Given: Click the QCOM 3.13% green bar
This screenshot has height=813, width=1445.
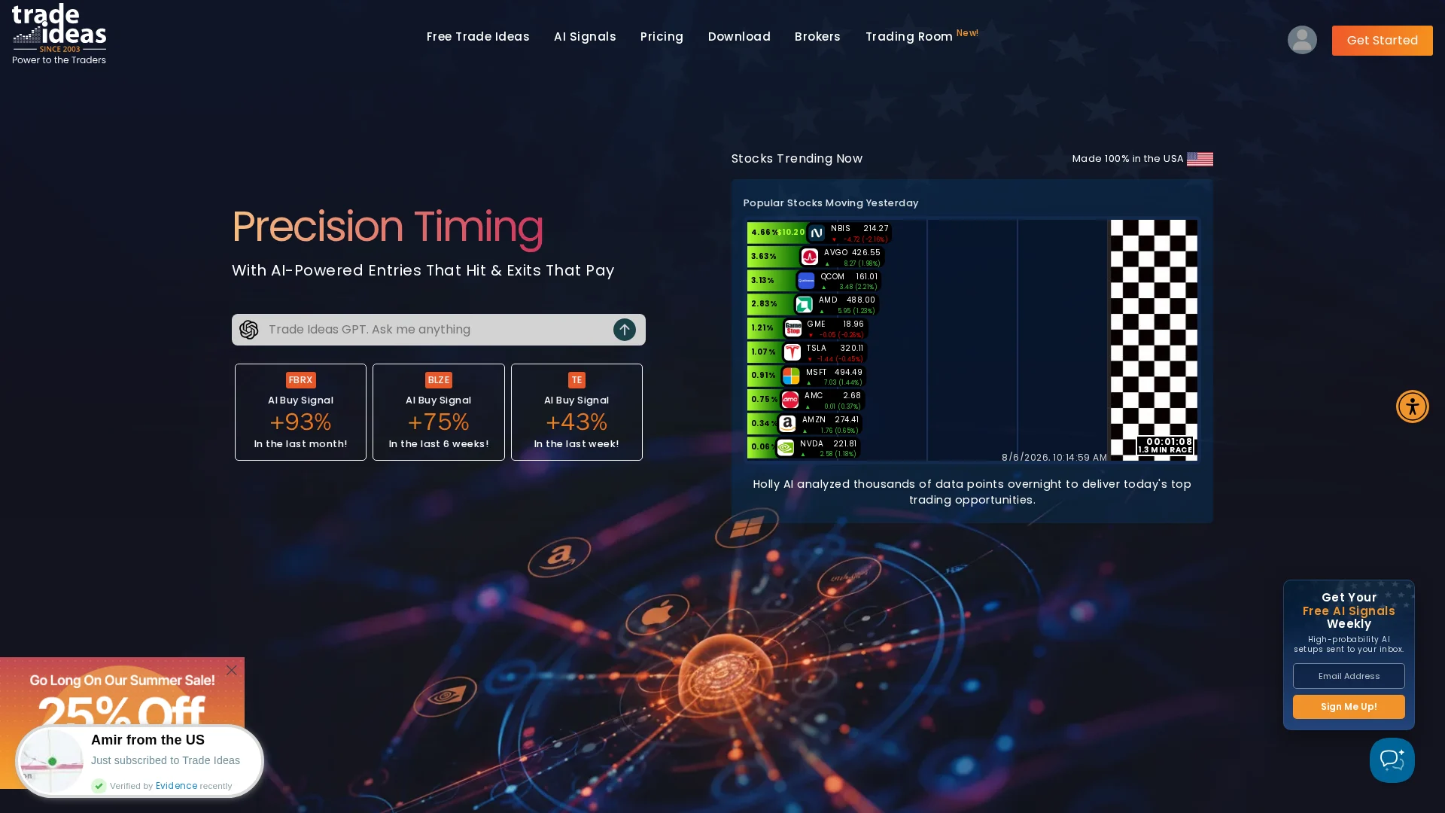Looking at the screenshot, I should pos(771,281).
